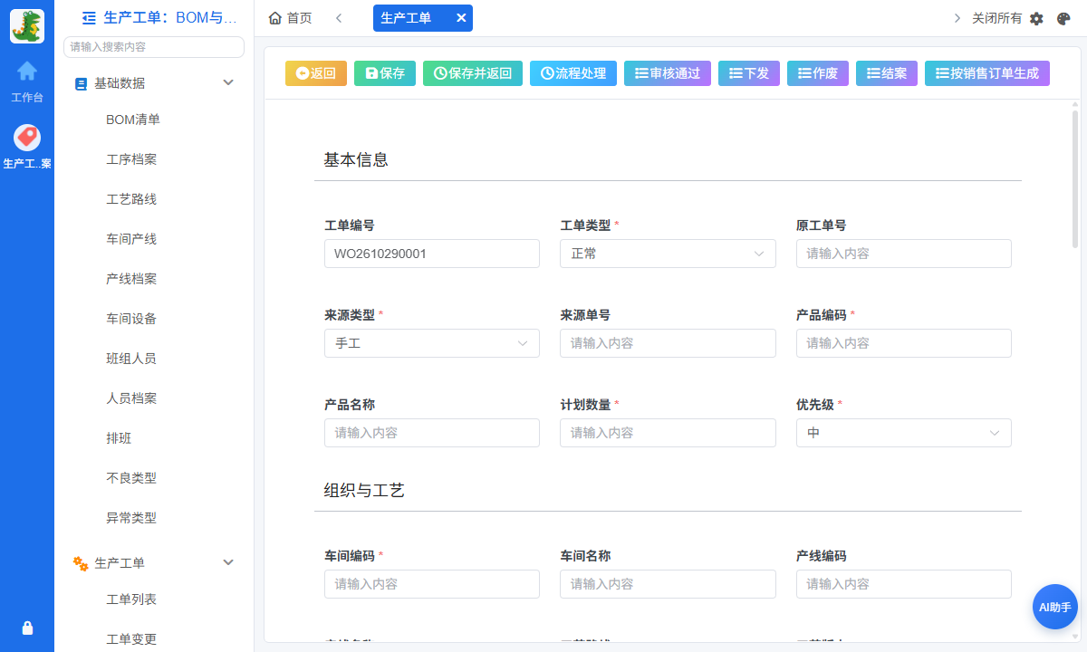Click the 返回 button
1087x652 pixels.
click(x=316, y=73)
